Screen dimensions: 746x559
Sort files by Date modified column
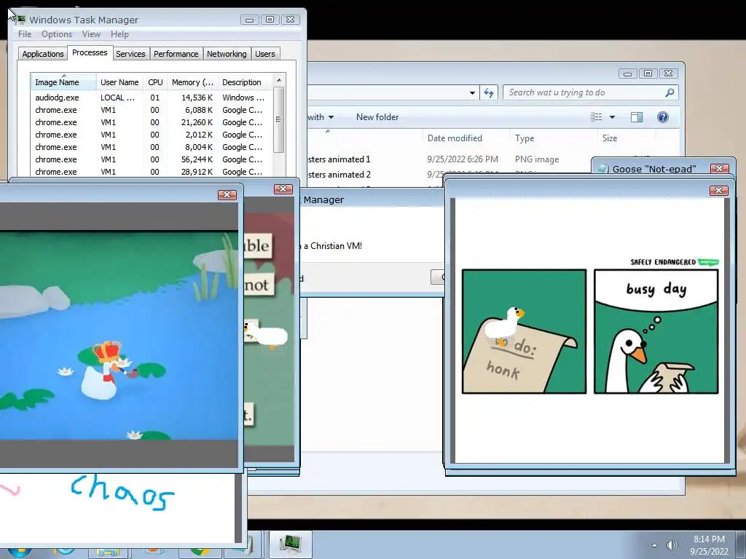[x=466, y=138]
